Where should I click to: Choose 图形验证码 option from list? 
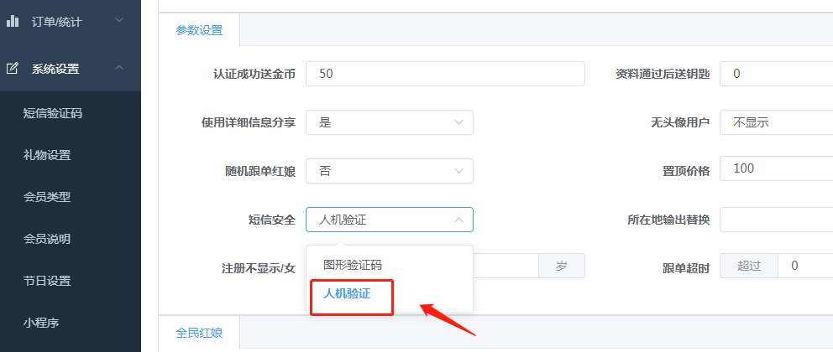[x=353, y=265]
